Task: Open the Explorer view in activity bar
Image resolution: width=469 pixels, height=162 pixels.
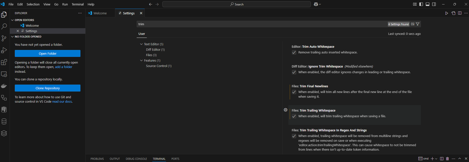Action: [4, 14]
